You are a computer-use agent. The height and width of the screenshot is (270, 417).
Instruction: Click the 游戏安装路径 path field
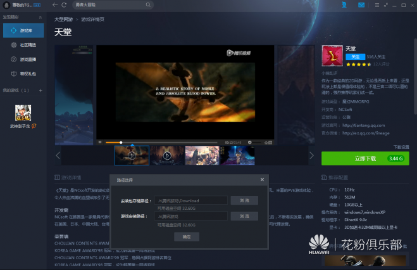coord(191,216)
